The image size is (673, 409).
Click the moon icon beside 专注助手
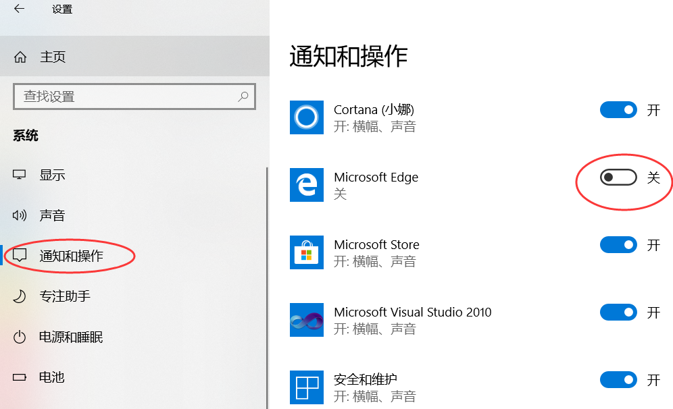point(20,296)
